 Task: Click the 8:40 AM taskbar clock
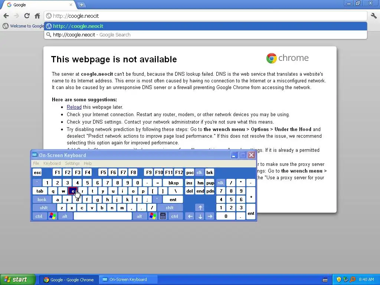[366, 280]
